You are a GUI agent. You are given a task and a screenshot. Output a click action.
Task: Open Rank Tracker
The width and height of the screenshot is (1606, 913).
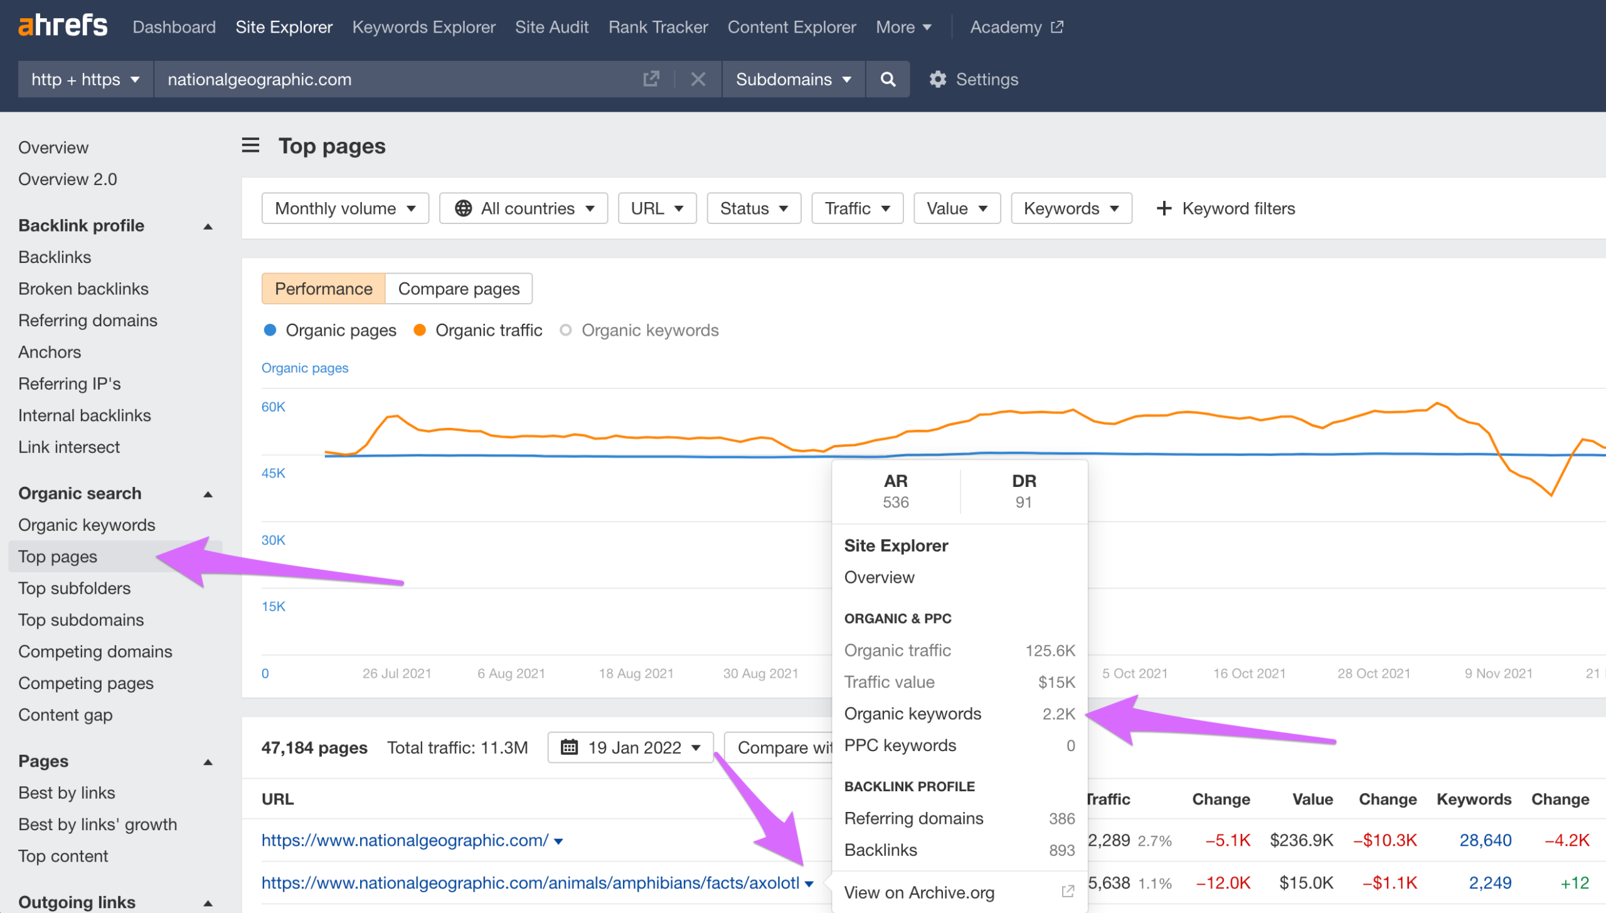coord(657,27)
